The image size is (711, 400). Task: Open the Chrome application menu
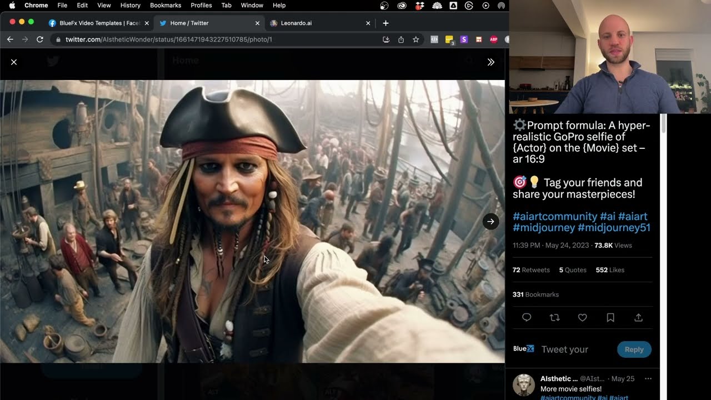click(x=36, y=6)
